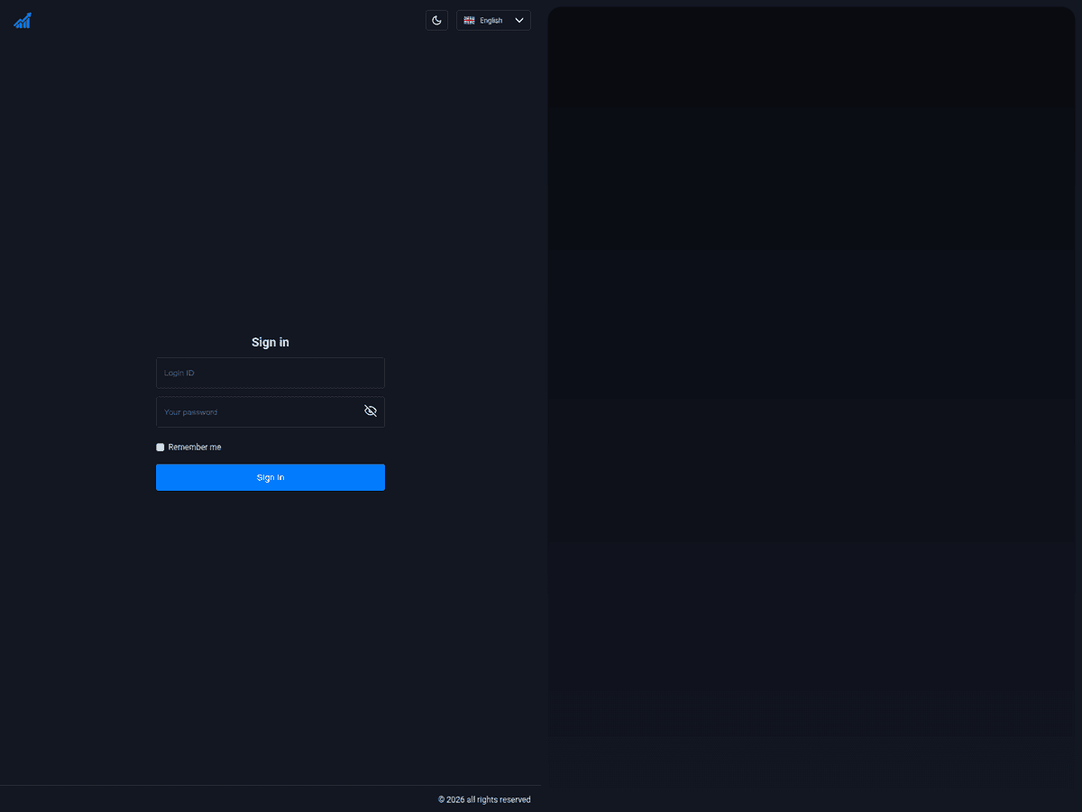This screenshot has width=1082, height=812.
Task: Show password using the crossed-eye icon
Action: pyautogui.click(x=371, y=411)
